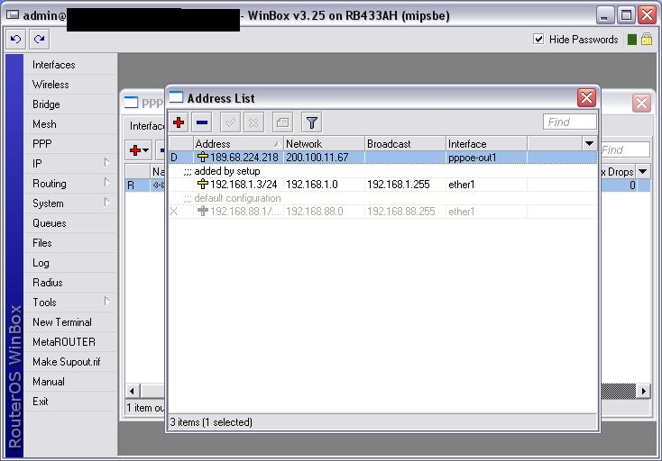
Task: Click the Find field in Address List
Action: click(x=569, y=122)
